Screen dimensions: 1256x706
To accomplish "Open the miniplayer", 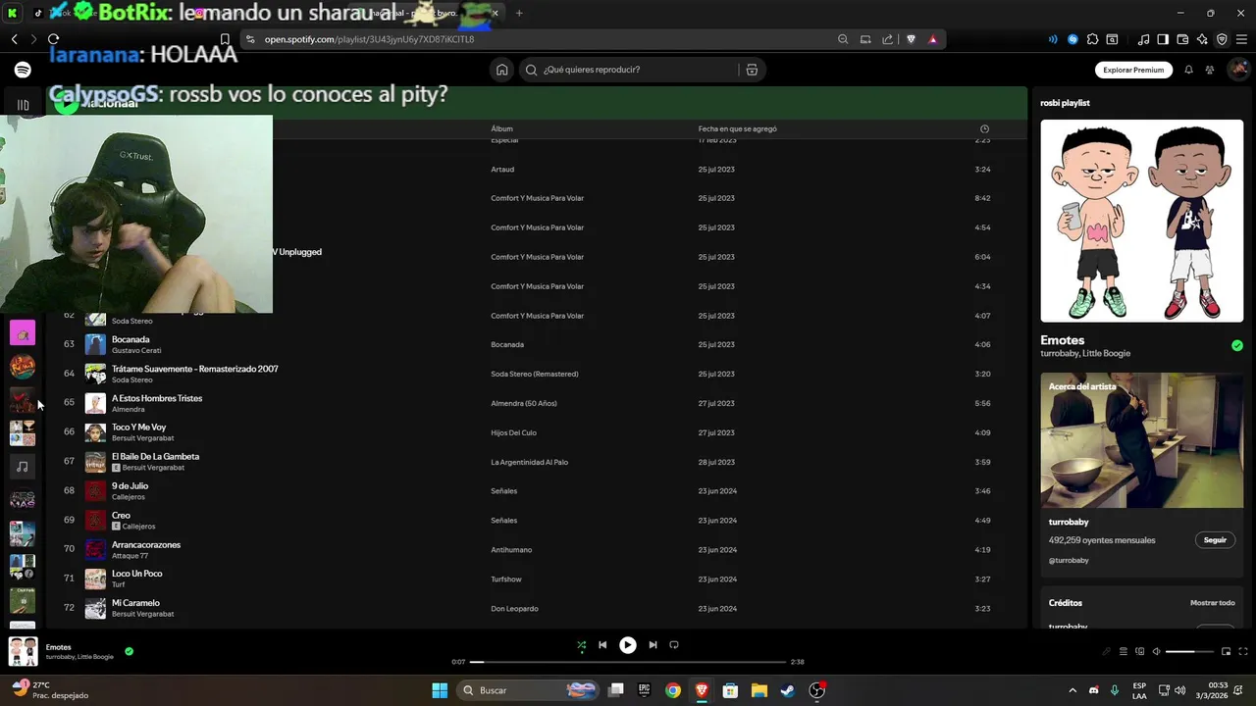I will (x=1226, y=651).
